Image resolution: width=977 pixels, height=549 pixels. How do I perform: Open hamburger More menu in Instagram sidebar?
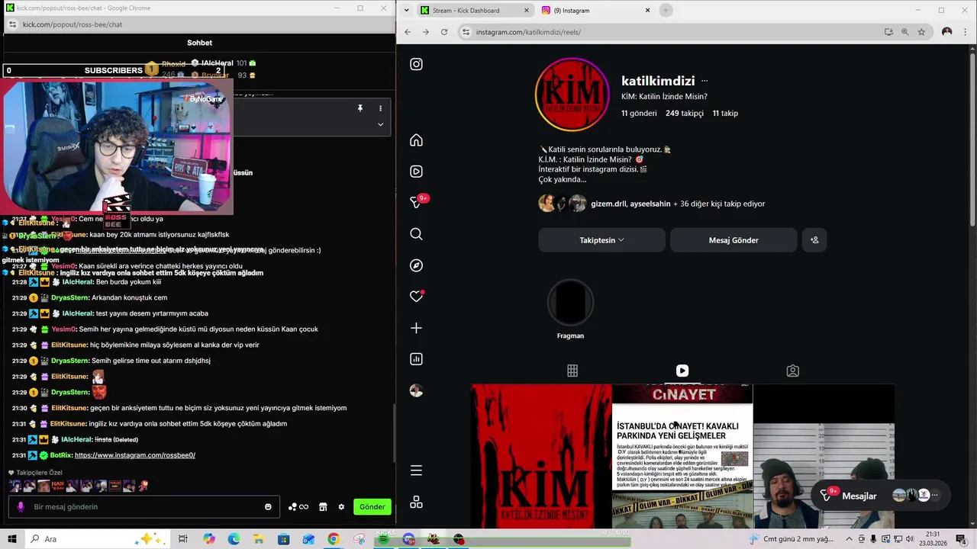click(x=416, y=470)
